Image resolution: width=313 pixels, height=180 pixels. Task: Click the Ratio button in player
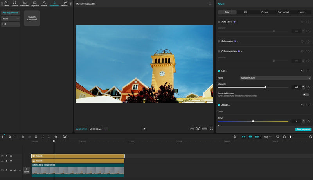(x=204, y=129)
